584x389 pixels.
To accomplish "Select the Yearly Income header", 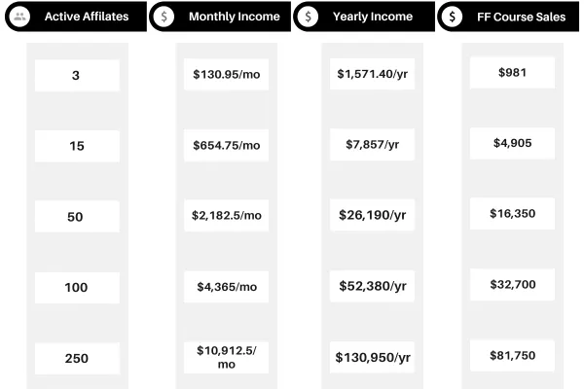I will (x=372, y=17).
